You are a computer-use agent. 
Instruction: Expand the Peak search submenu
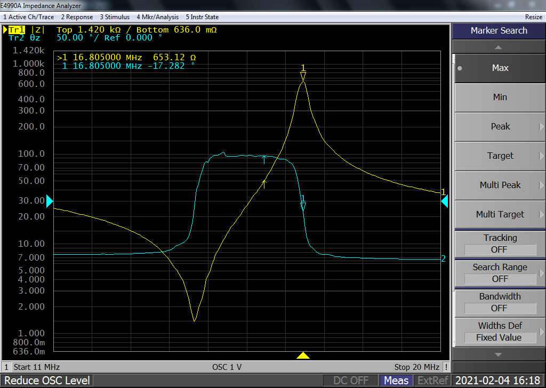tap(500, 127)
